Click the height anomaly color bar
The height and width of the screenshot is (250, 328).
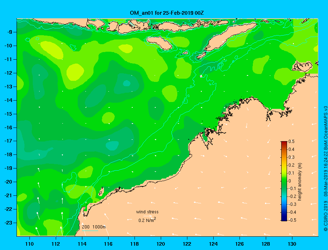284,181
